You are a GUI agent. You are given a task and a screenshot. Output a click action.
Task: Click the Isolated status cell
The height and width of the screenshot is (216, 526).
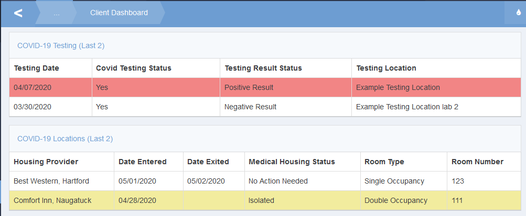pos(262,200)
